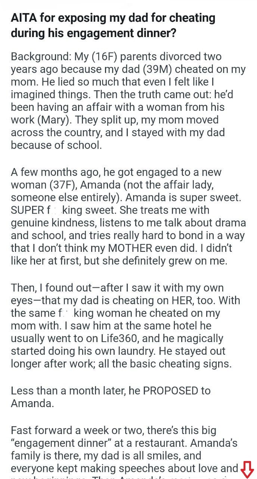Click the post title starting with AITA
The width and height of the screenshot is (257, 479).
(x=113, y=25)
